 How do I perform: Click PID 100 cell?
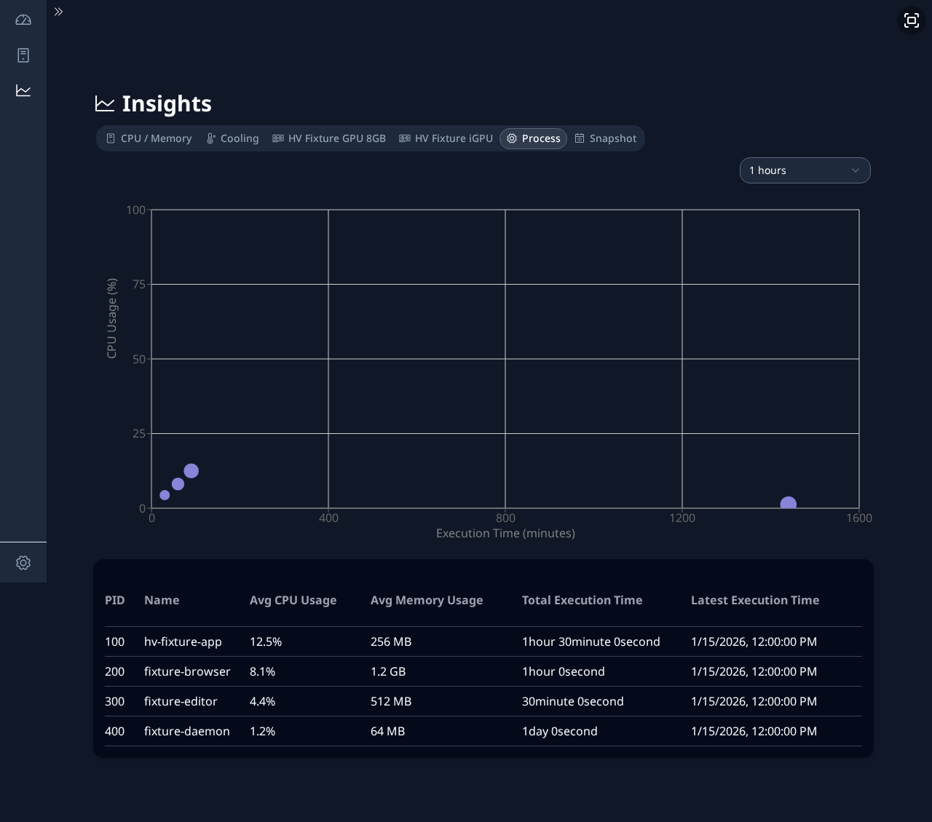click(x=115, y=642)
